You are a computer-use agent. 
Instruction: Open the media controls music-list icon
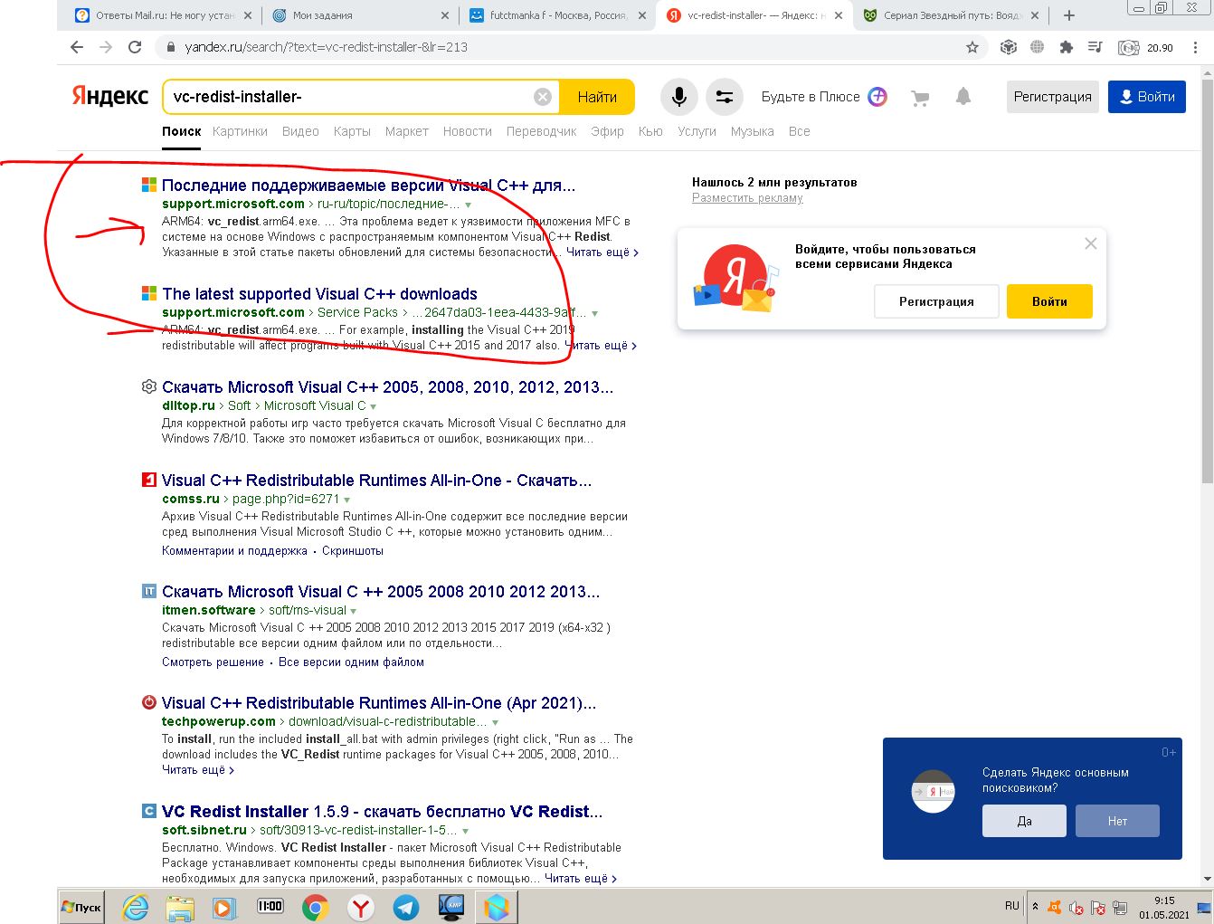coord(1095,47)
